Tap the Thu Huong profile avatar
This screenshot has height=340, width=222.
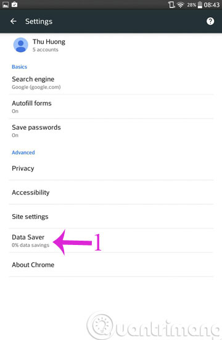click(21, 45)
